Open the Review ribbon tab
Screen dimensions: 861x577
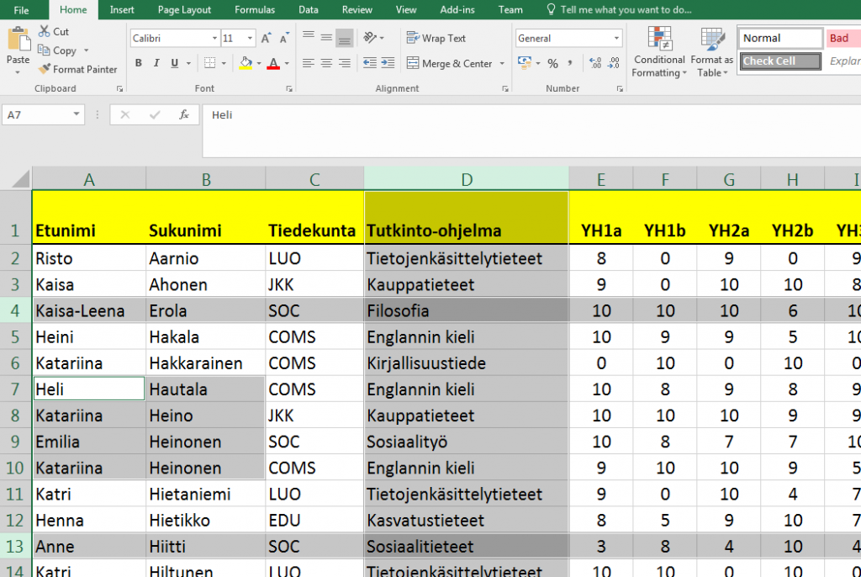357,9
